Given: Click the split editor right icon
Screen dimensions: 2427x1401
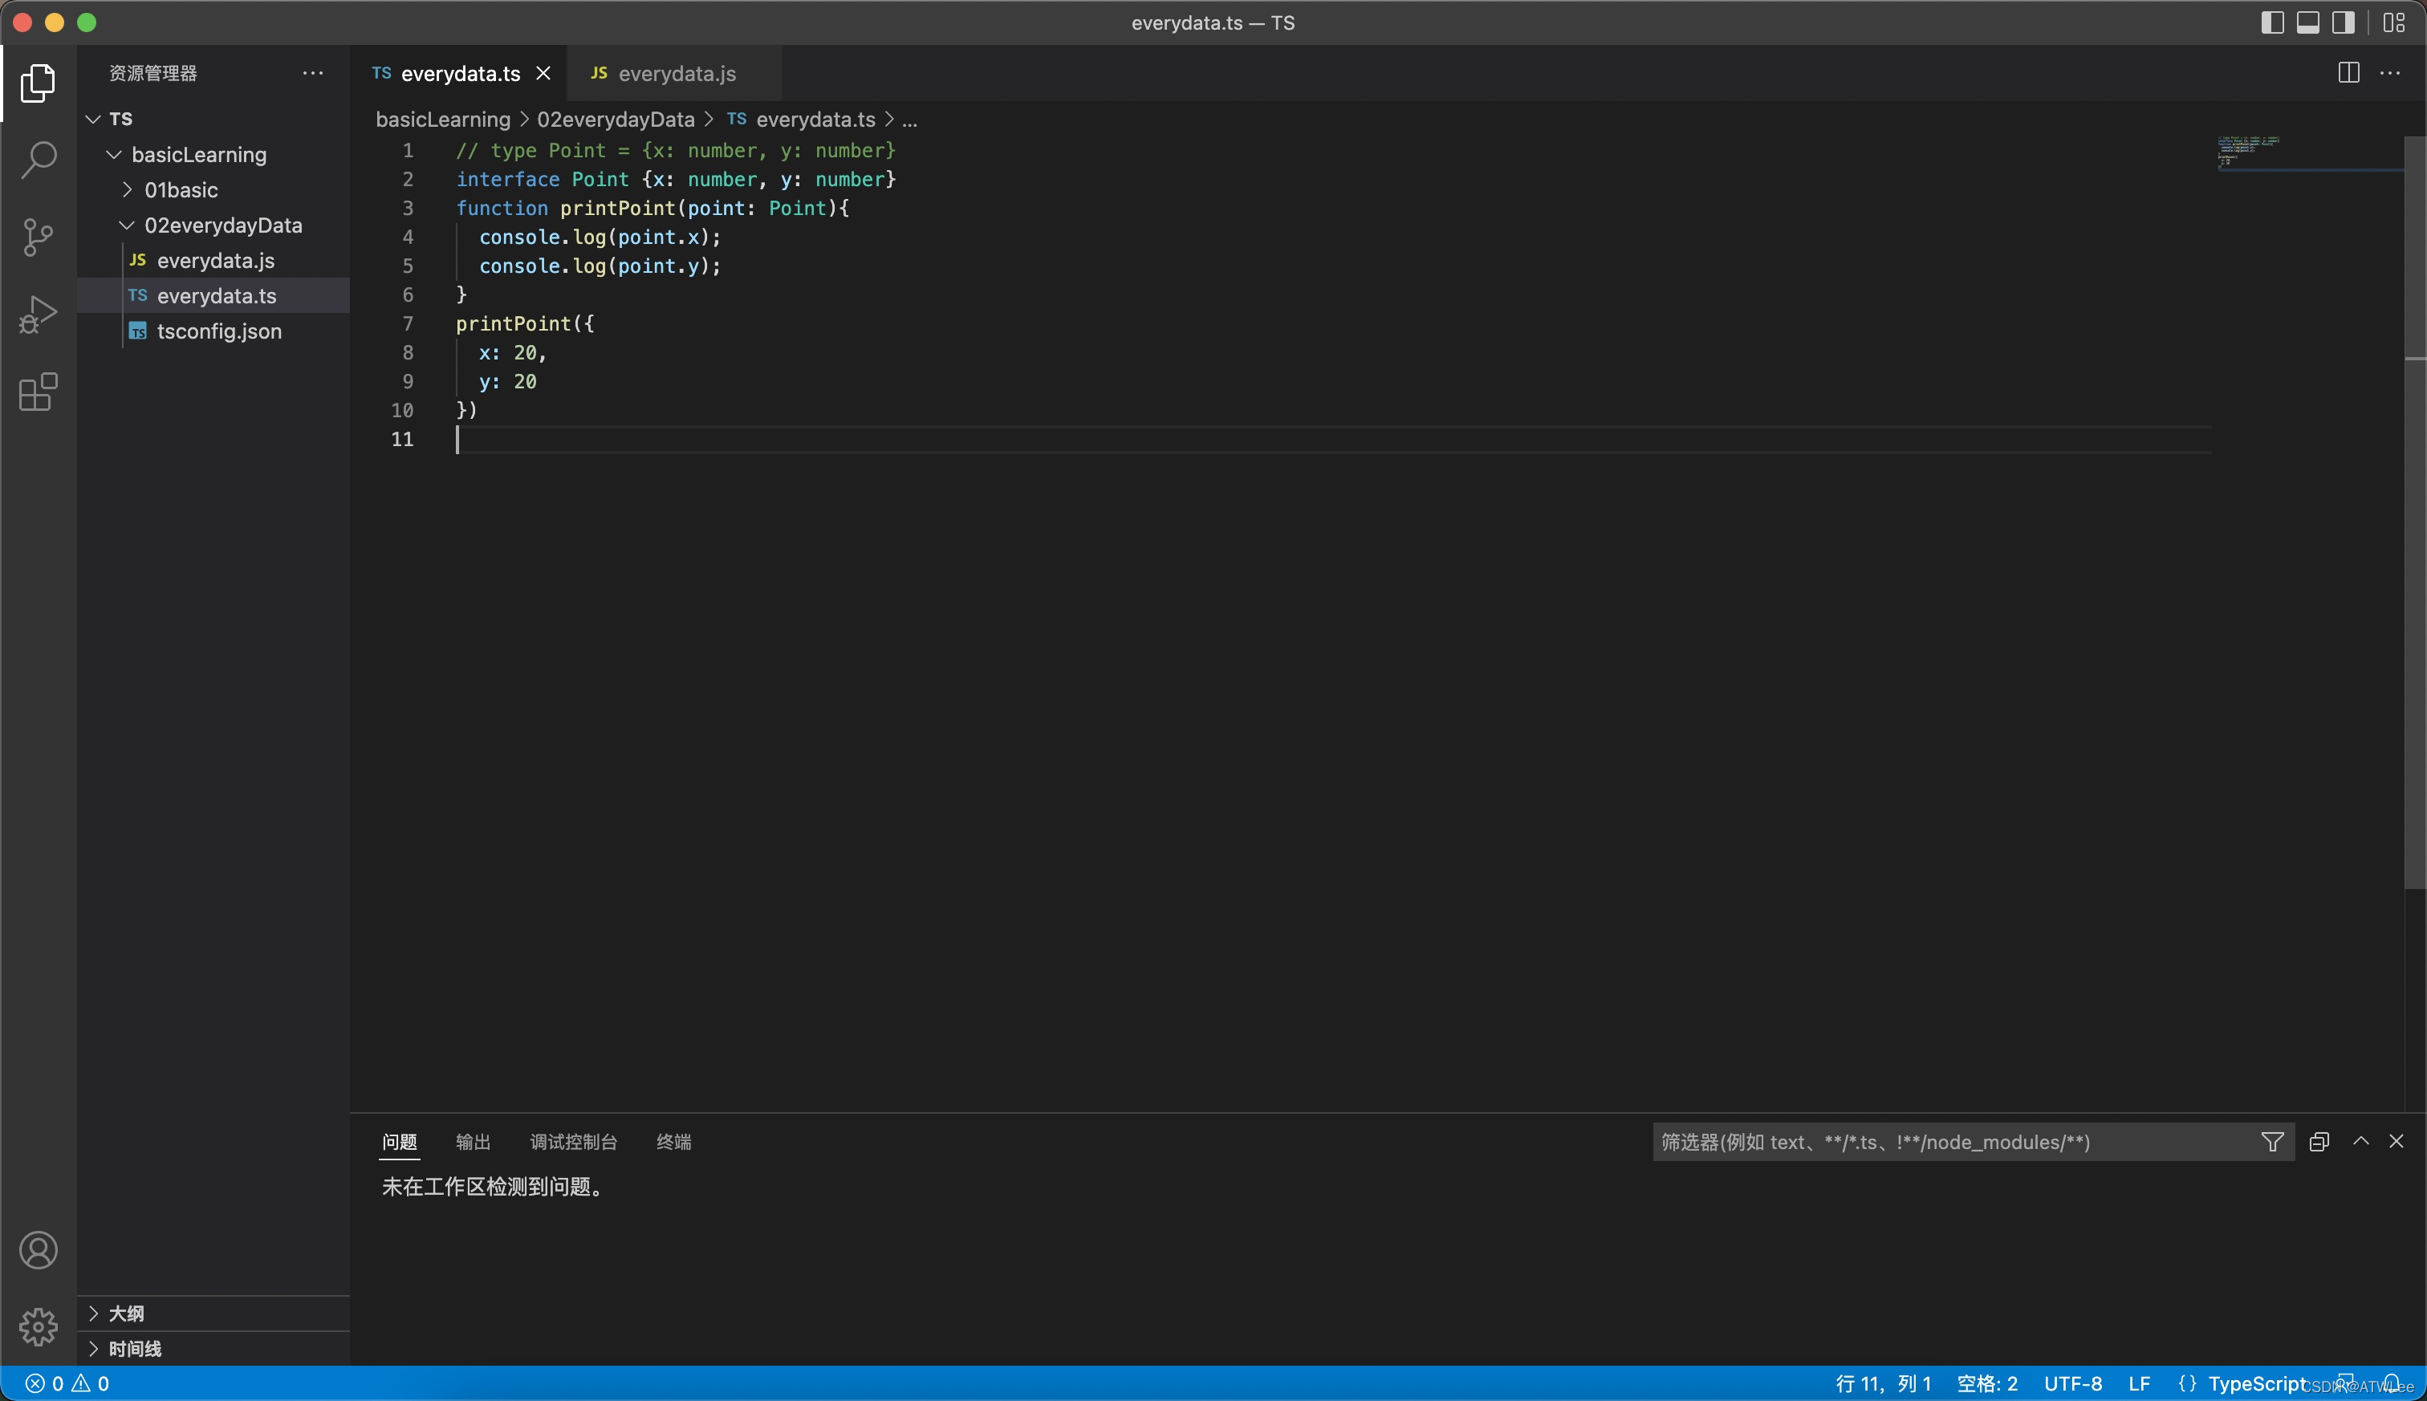Looking at the screenshot, I should tap(2348, 73).
